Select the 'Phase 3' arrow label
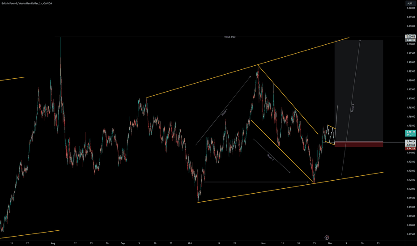 coord(353,108)
